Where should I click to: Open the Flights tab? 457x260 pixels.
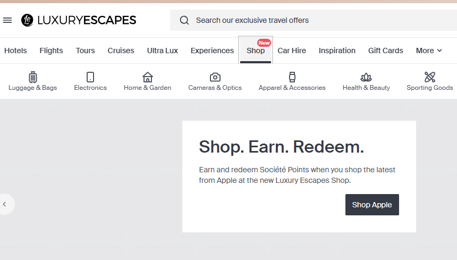[51, 51]
